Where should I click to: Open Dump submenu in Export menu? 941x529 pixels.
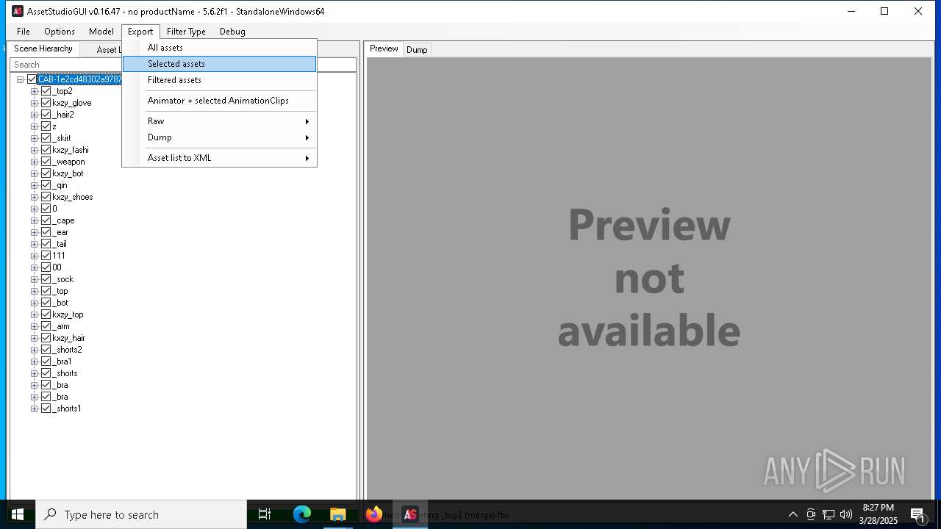(x=219, y=137)
